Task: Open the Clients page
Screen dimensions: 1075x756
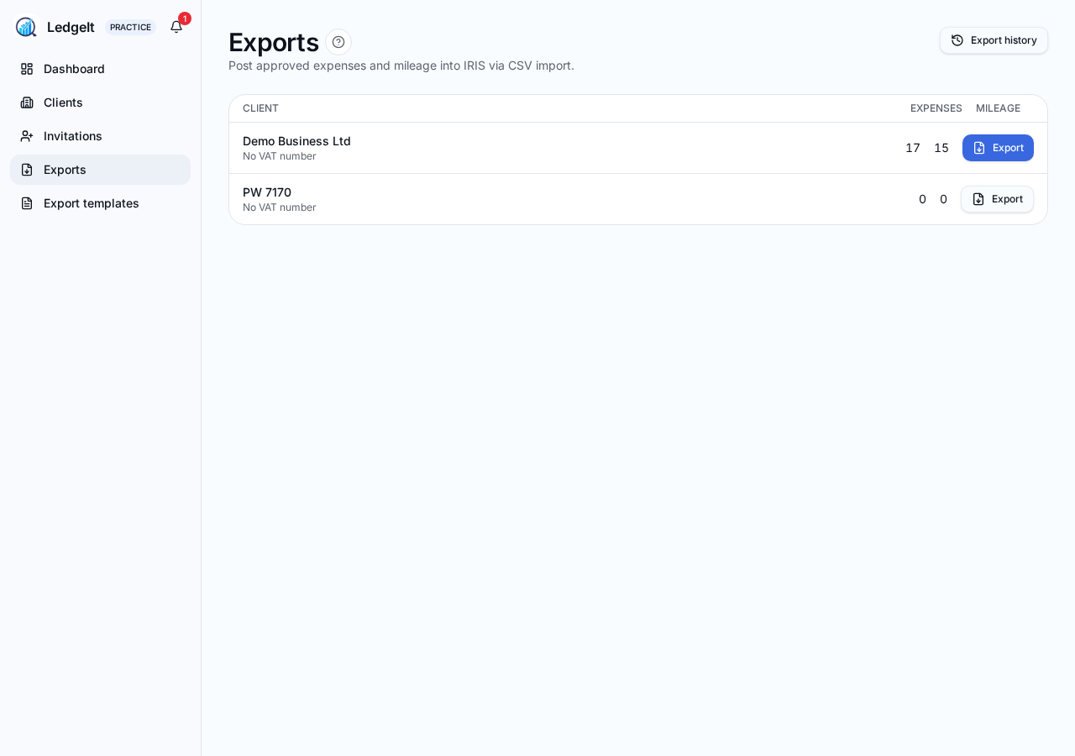Action: point(100,102)
